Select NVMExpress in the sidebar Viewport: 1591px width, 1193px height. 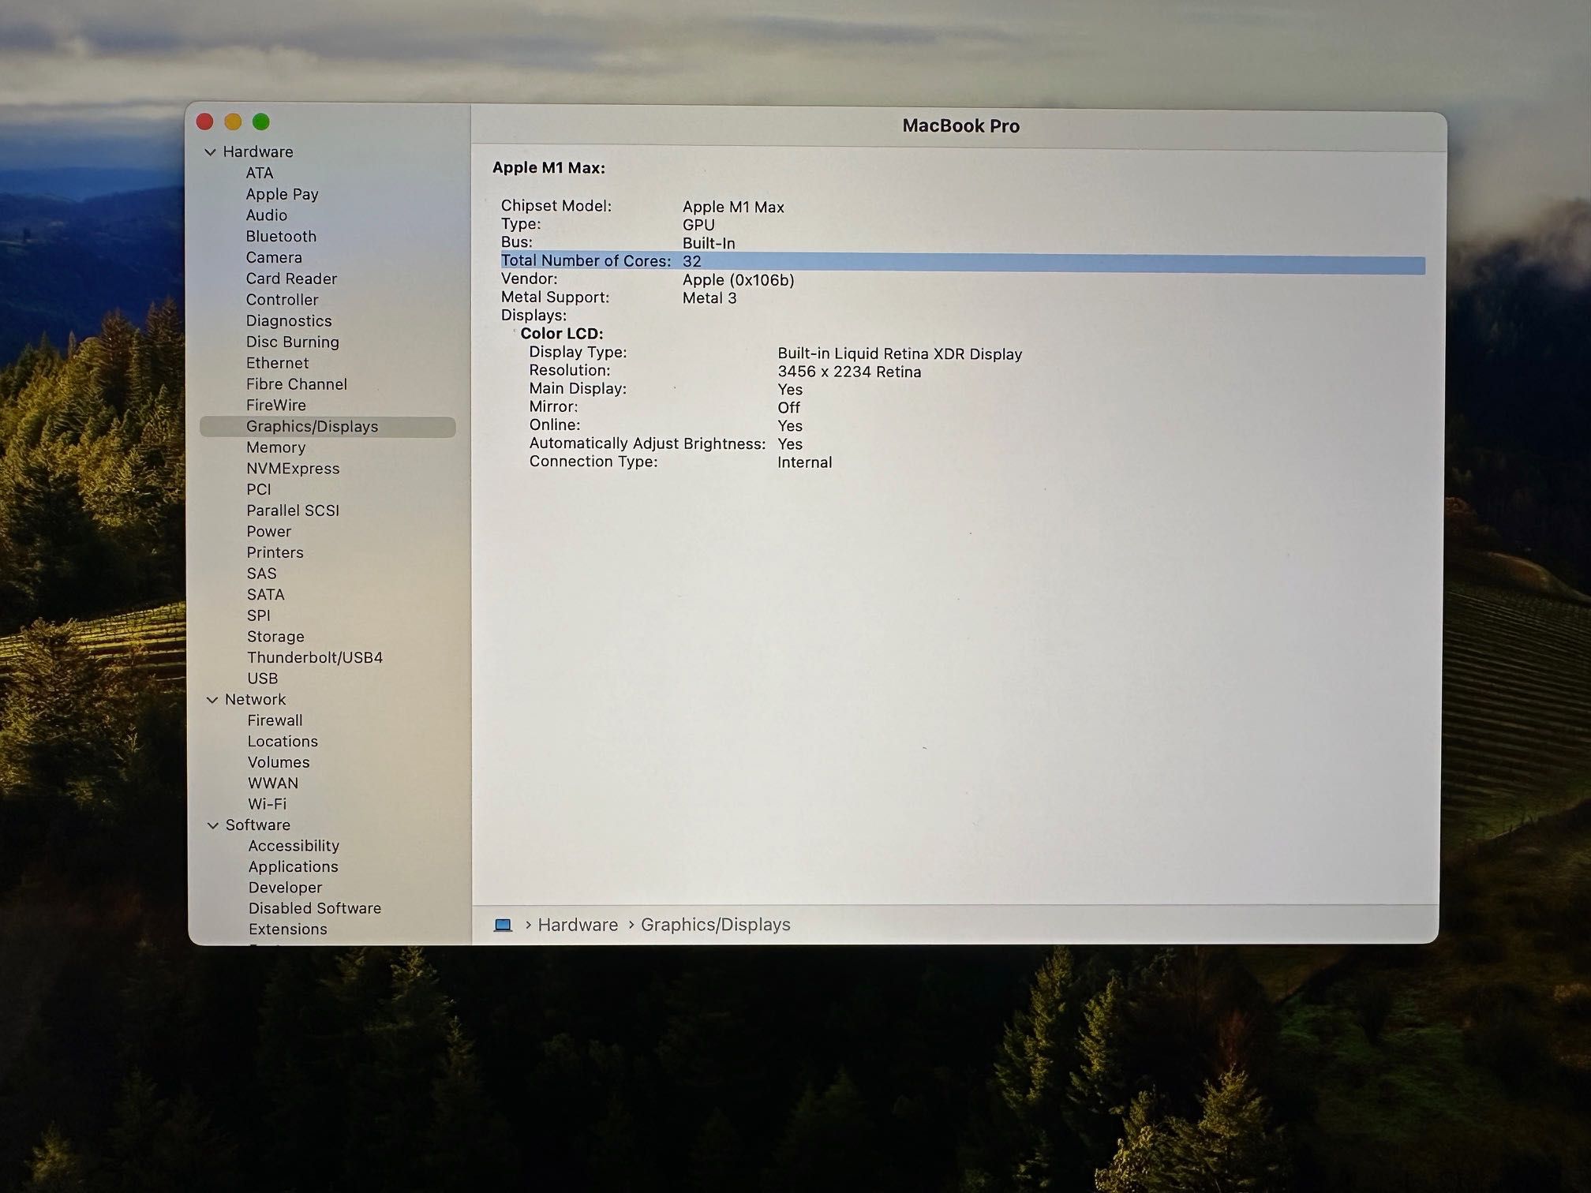coord(293,469)
